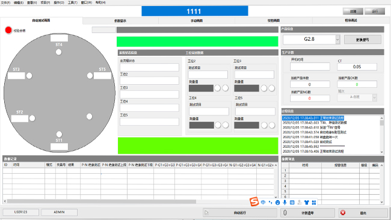Open the Sogou skin shirt icon
Screen dimensions: 391x220
[306, 203]
